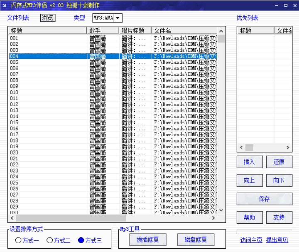Select row 005 in file list
Screen dimensions: 299x252
[113, 62]
